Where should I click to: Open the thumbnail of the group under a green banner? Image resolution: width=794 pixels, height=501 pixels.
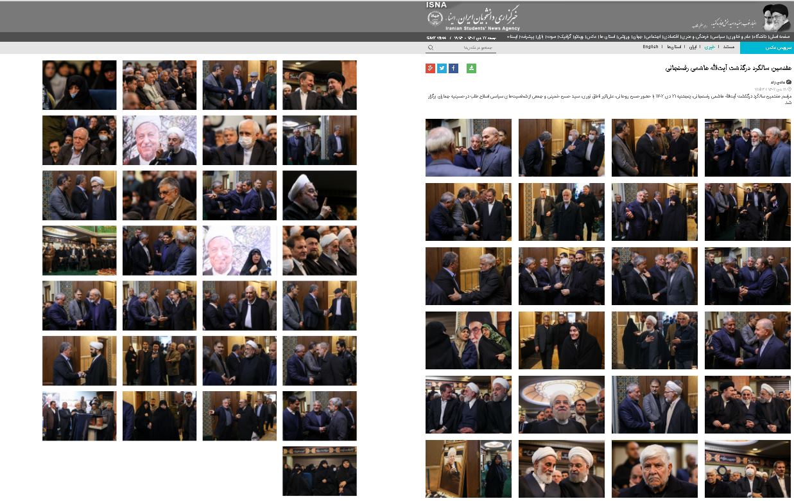pos(80,251)
